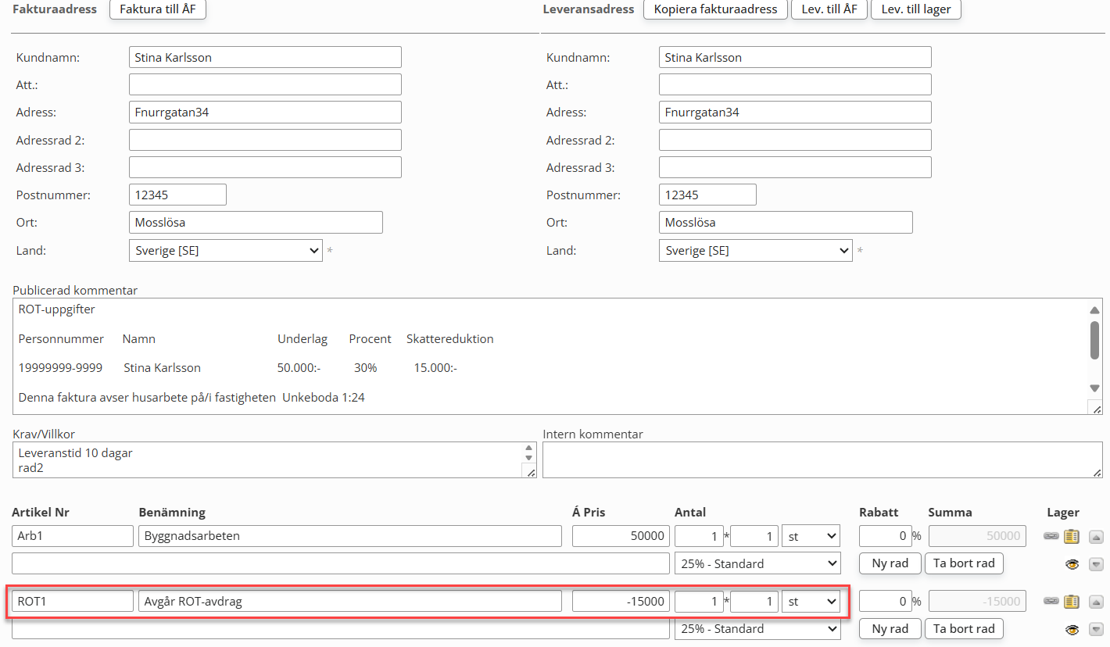Click the move-up arrow for the ROT-avdrag row
Screen dimensions: 1110x647
click(1096, 602)
